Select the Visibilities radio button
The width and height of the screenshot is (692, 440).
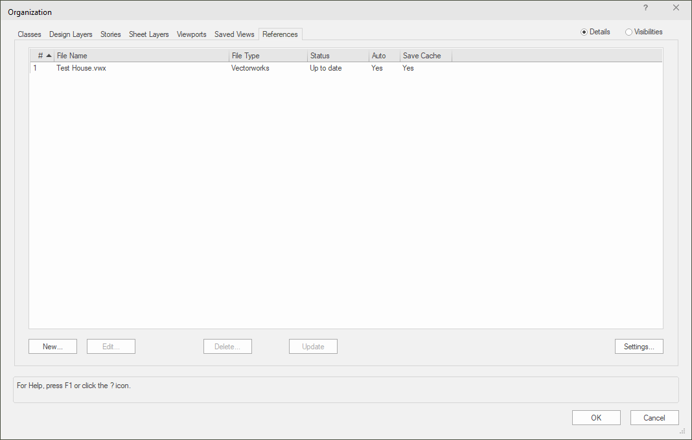click(629, 32)
